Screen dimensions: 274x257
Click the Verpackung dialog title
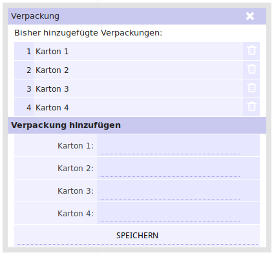point(35,16)
